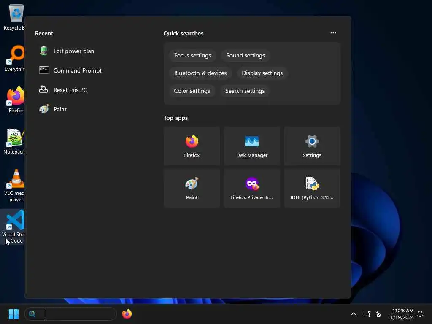Open clock showing 11:28 AM
The image size is (432, 324).
tap(401, 314)
